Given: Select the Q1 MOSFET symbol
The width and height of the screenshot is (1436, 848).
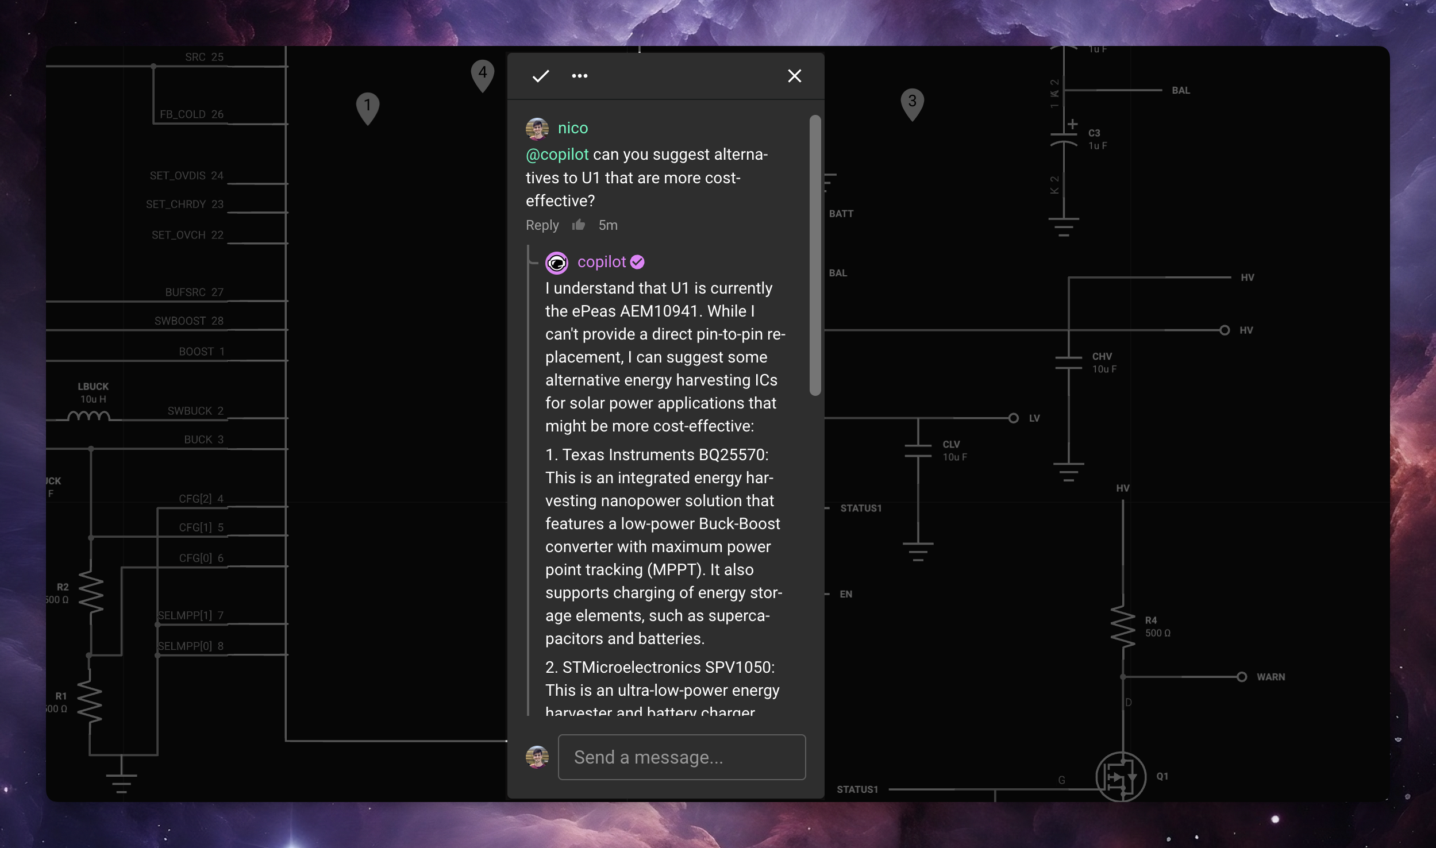Looking at the screenshot, I should [x=1122, y=777].
